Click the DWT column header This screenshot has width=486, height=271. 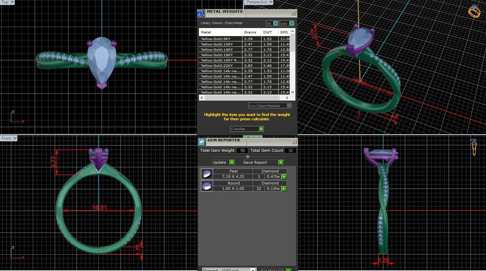click(x=270, y=32)
